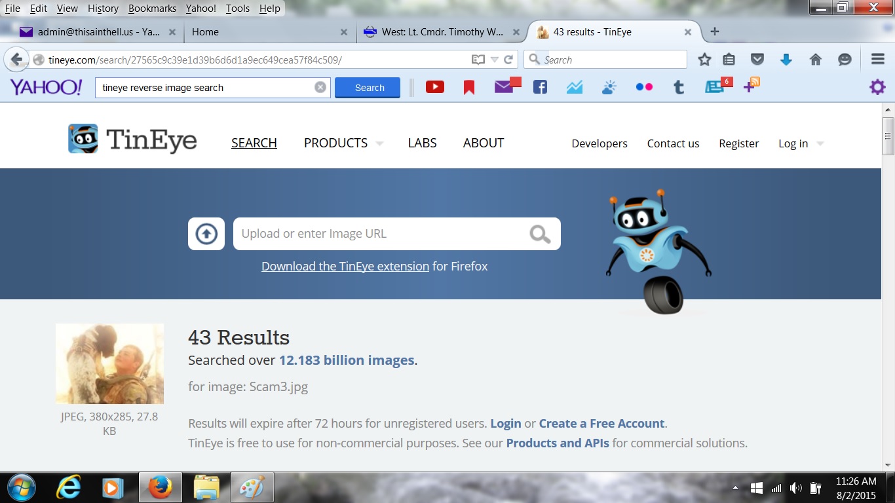Image resolution: width=895 pixels, height=503 pixels.
Task: Open YouTube from the Yahoo toolbar
Action: coord(435,87)
